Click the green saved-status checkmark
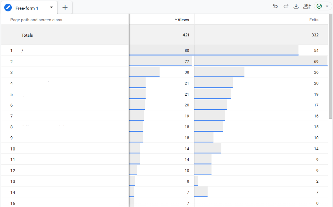This screenshot has height=207, width=333. coord(319,6)
